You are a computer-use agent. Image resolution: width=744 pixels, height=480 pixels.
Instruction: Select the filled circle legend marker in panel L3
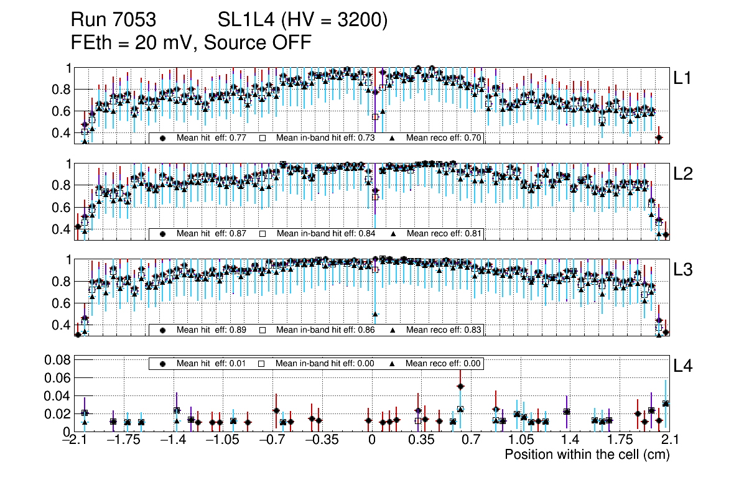coord(163,330)
